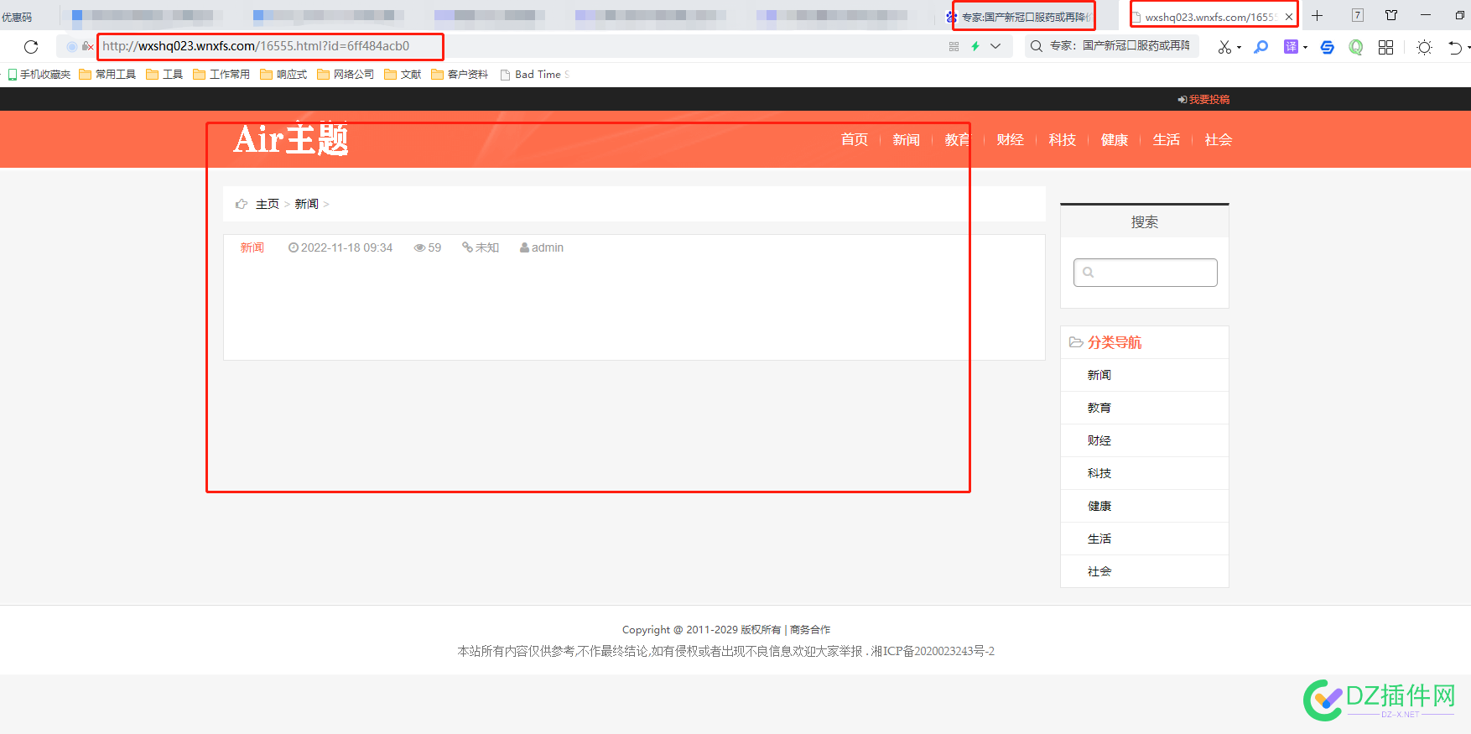The height and width of the screenshot is (734, 1471).
Task: Click the blue S-shaped extension icon
Action: point(1327,47)
